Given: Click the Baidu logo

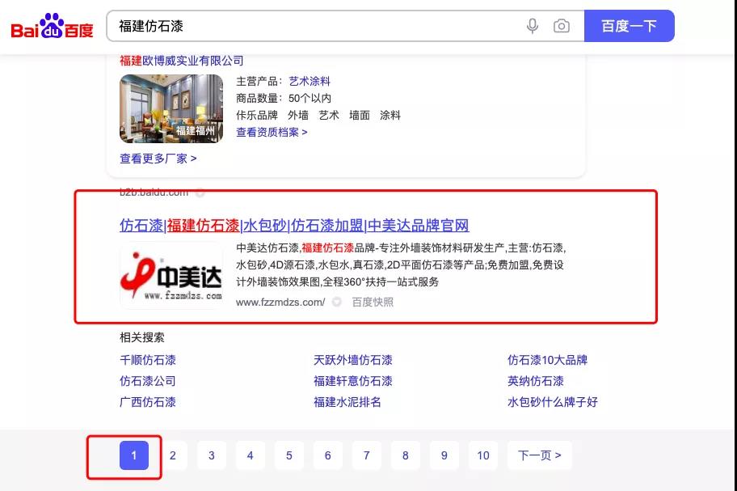Looking at the screenshot, I should click(52, 26).
